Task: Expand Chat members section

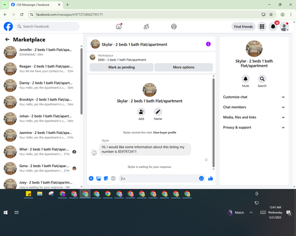Action: pyautogui.click(x=254, y=107)
